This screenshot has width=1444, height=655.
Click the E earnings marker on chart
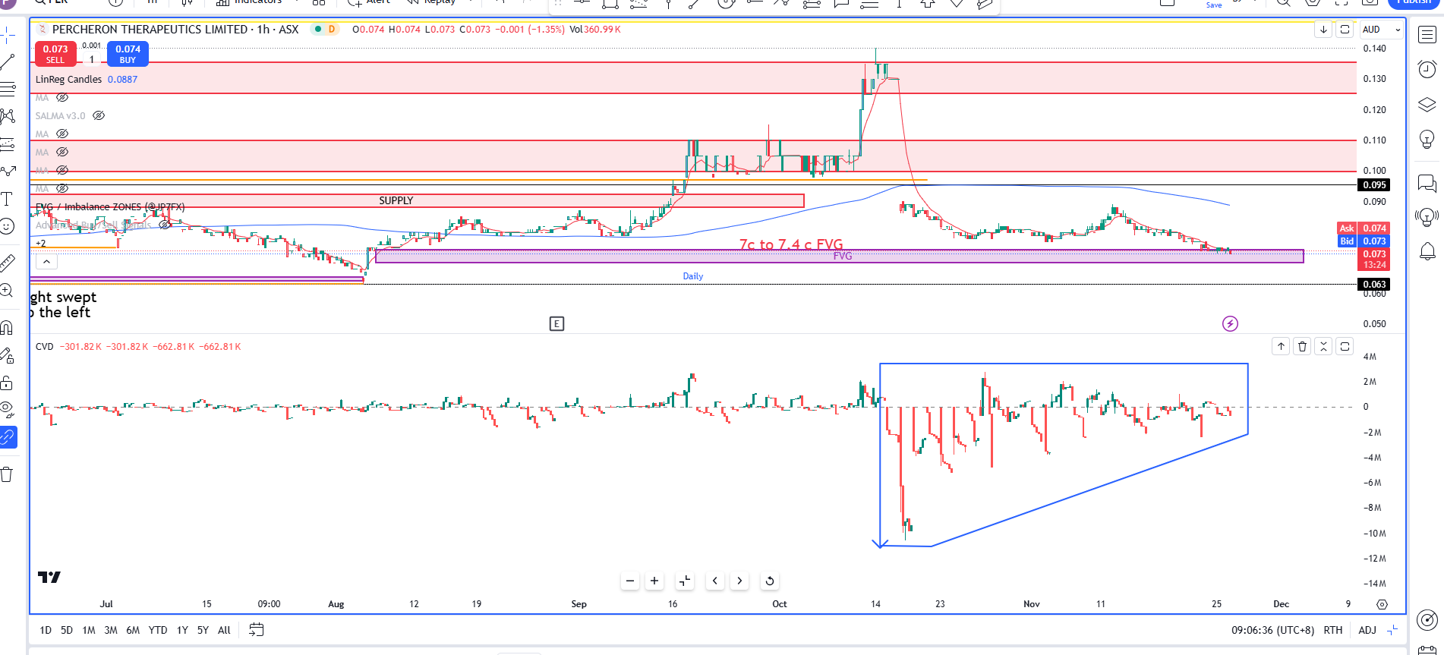(556, 324)
